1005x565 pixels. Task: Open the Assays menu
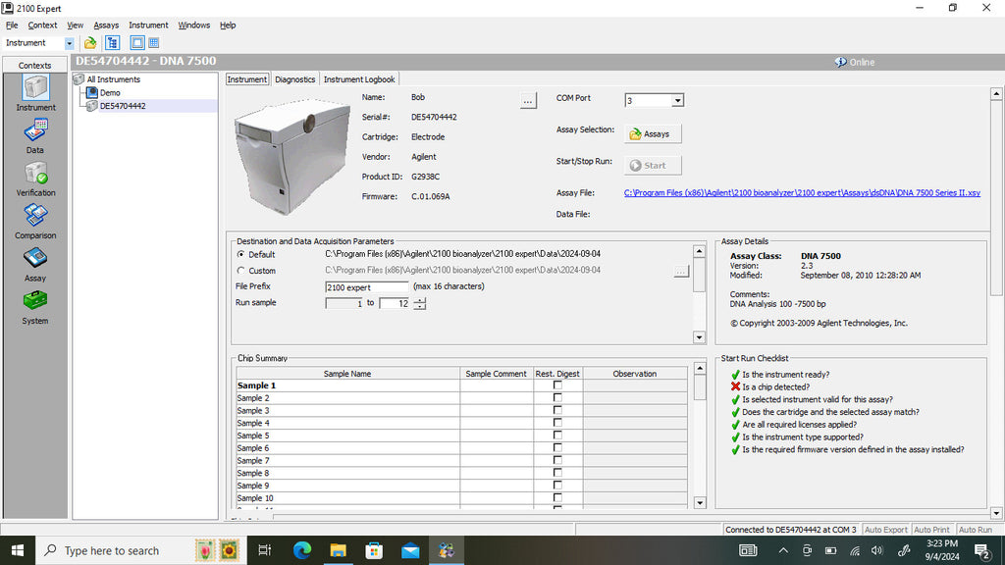tap(106, 25)
